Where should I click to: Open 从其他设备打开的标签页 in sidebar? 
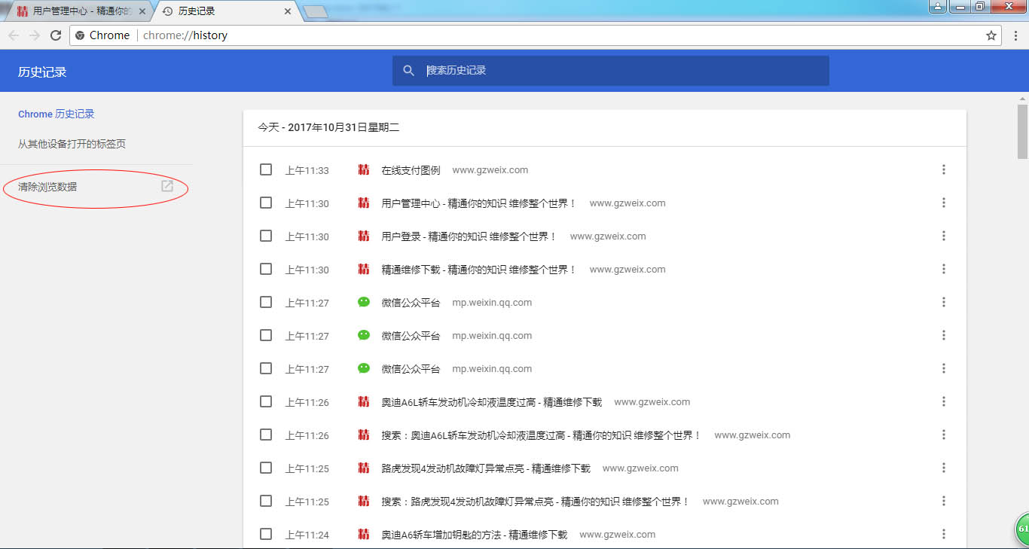(72, 144)
